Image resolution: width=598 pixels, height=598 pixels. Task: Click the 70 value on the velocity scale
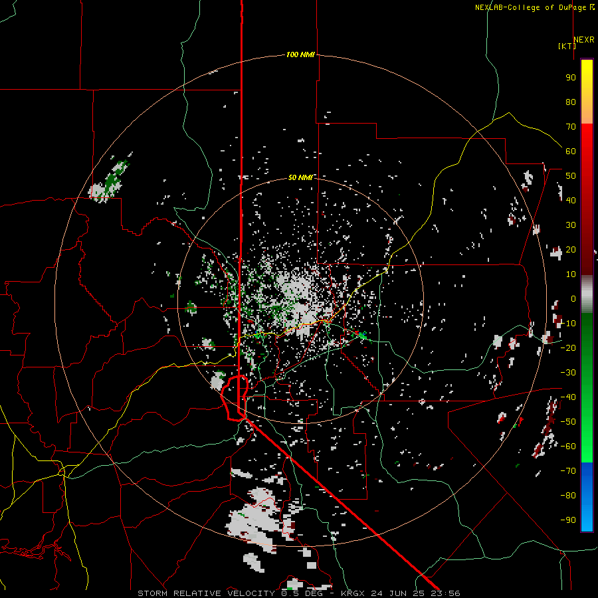point(571,127)
